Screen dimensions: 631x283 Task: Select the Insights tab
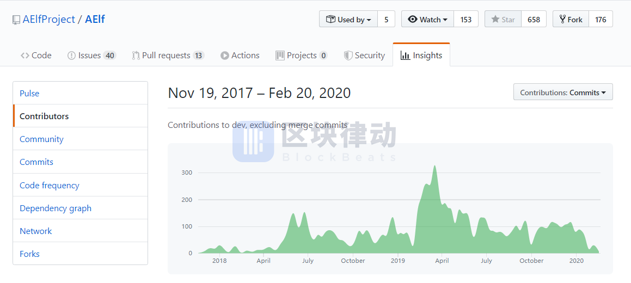point(421,55)
